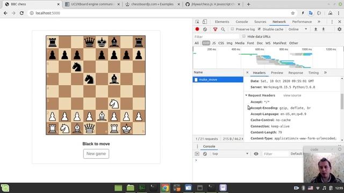The height and width of the screenshot is (193, 344).
Task: Open the Response tab of request
Action: [296, 73]
